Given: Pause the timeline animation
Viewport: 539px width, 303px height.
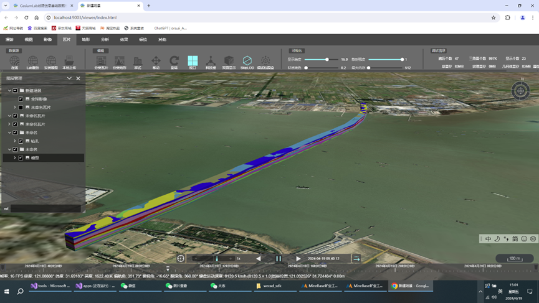Looking at the screenshot, I should point(279,258).
